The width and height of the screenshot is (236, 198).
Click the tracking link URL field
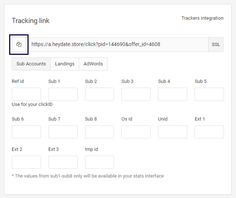117,45
